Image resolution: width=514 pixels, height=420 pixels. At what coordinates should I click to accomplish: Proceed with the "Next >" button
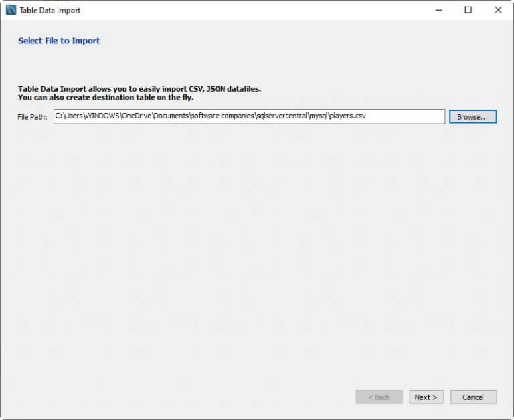[426, 397]
